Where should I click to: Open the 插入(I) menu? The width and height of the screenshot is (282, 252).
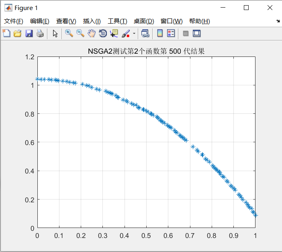click(92, 21)
